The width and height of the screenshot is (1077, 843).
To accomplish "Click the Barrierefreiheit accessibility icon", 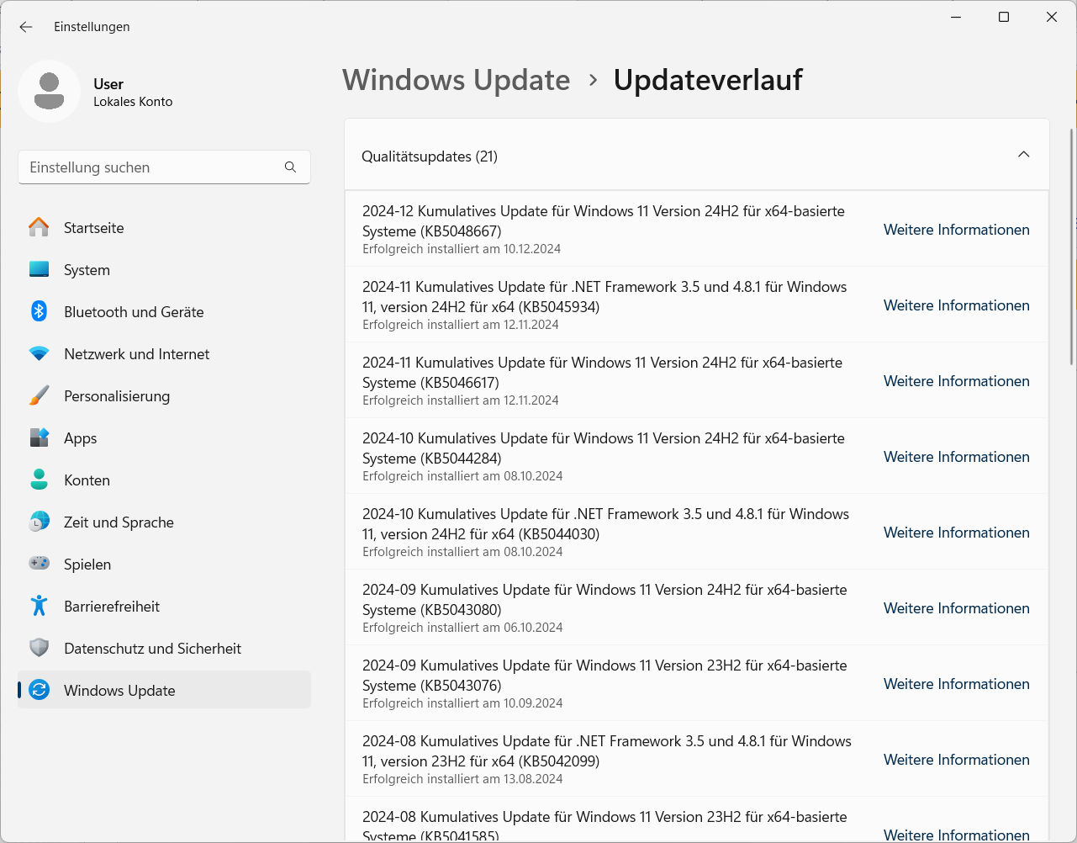I will pyautogui.click(x=39, y=607).
